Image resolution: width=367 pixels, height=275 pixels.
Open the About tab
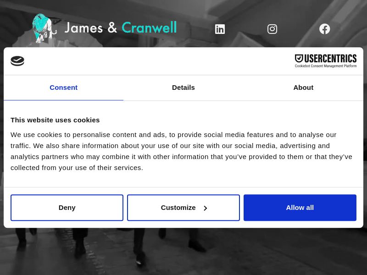click(303, 88)
